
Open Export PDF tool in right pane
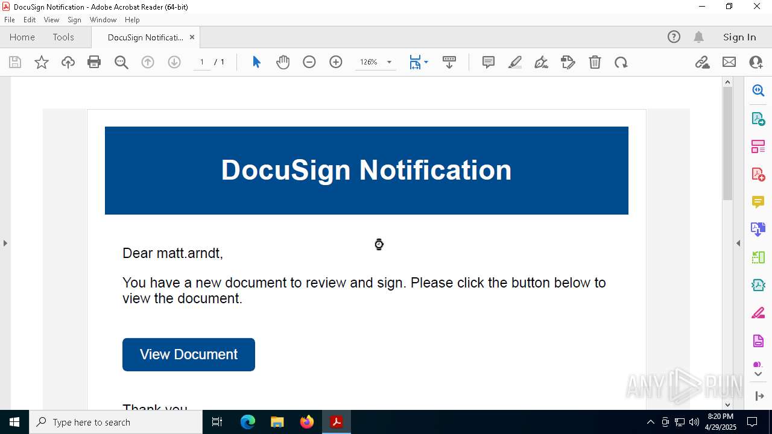click(758, 118)
